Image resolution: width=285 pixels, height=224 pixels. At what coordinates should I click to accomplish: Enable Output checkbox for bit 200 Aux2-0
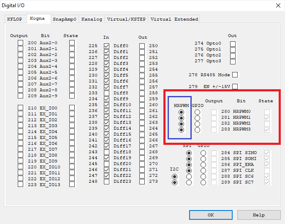[x=21, y=43]
